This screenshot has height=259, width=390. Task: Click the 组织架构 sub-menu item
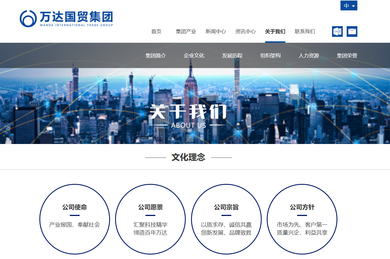click(x=271, y=55)
